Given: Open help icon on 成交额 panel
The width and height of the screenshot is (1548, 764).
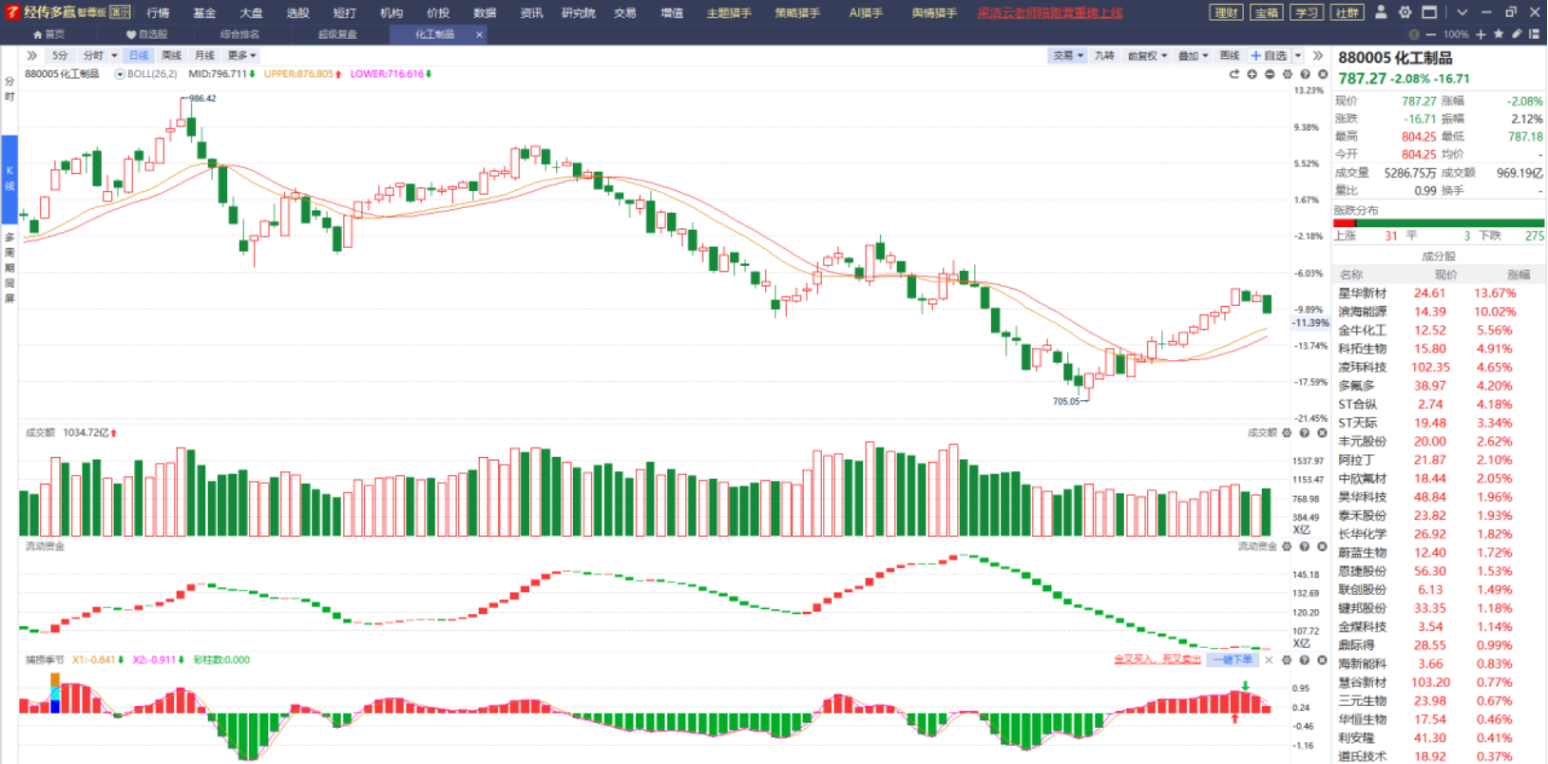Looking at the screenshot, I should coord(1305,432).
